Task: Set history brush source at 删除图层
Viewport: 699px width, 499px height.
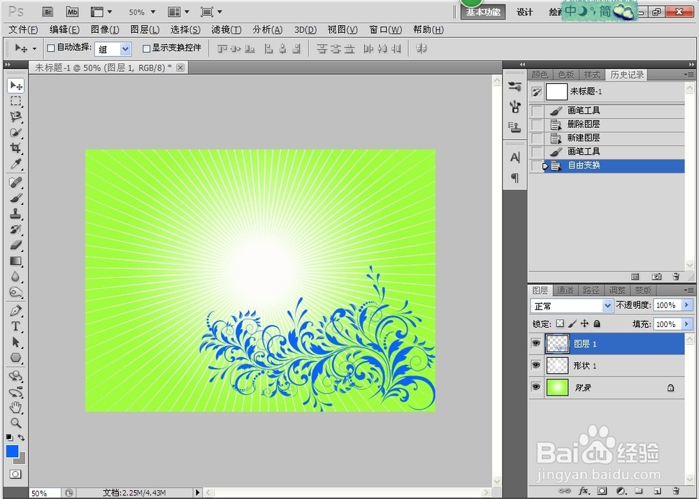Action: 537,124
